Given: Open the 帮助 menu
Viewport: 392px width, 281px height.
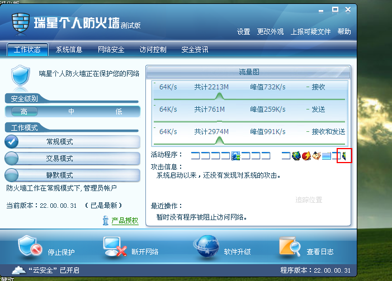Looking at the screenshot, I should [x=344, y=32].
